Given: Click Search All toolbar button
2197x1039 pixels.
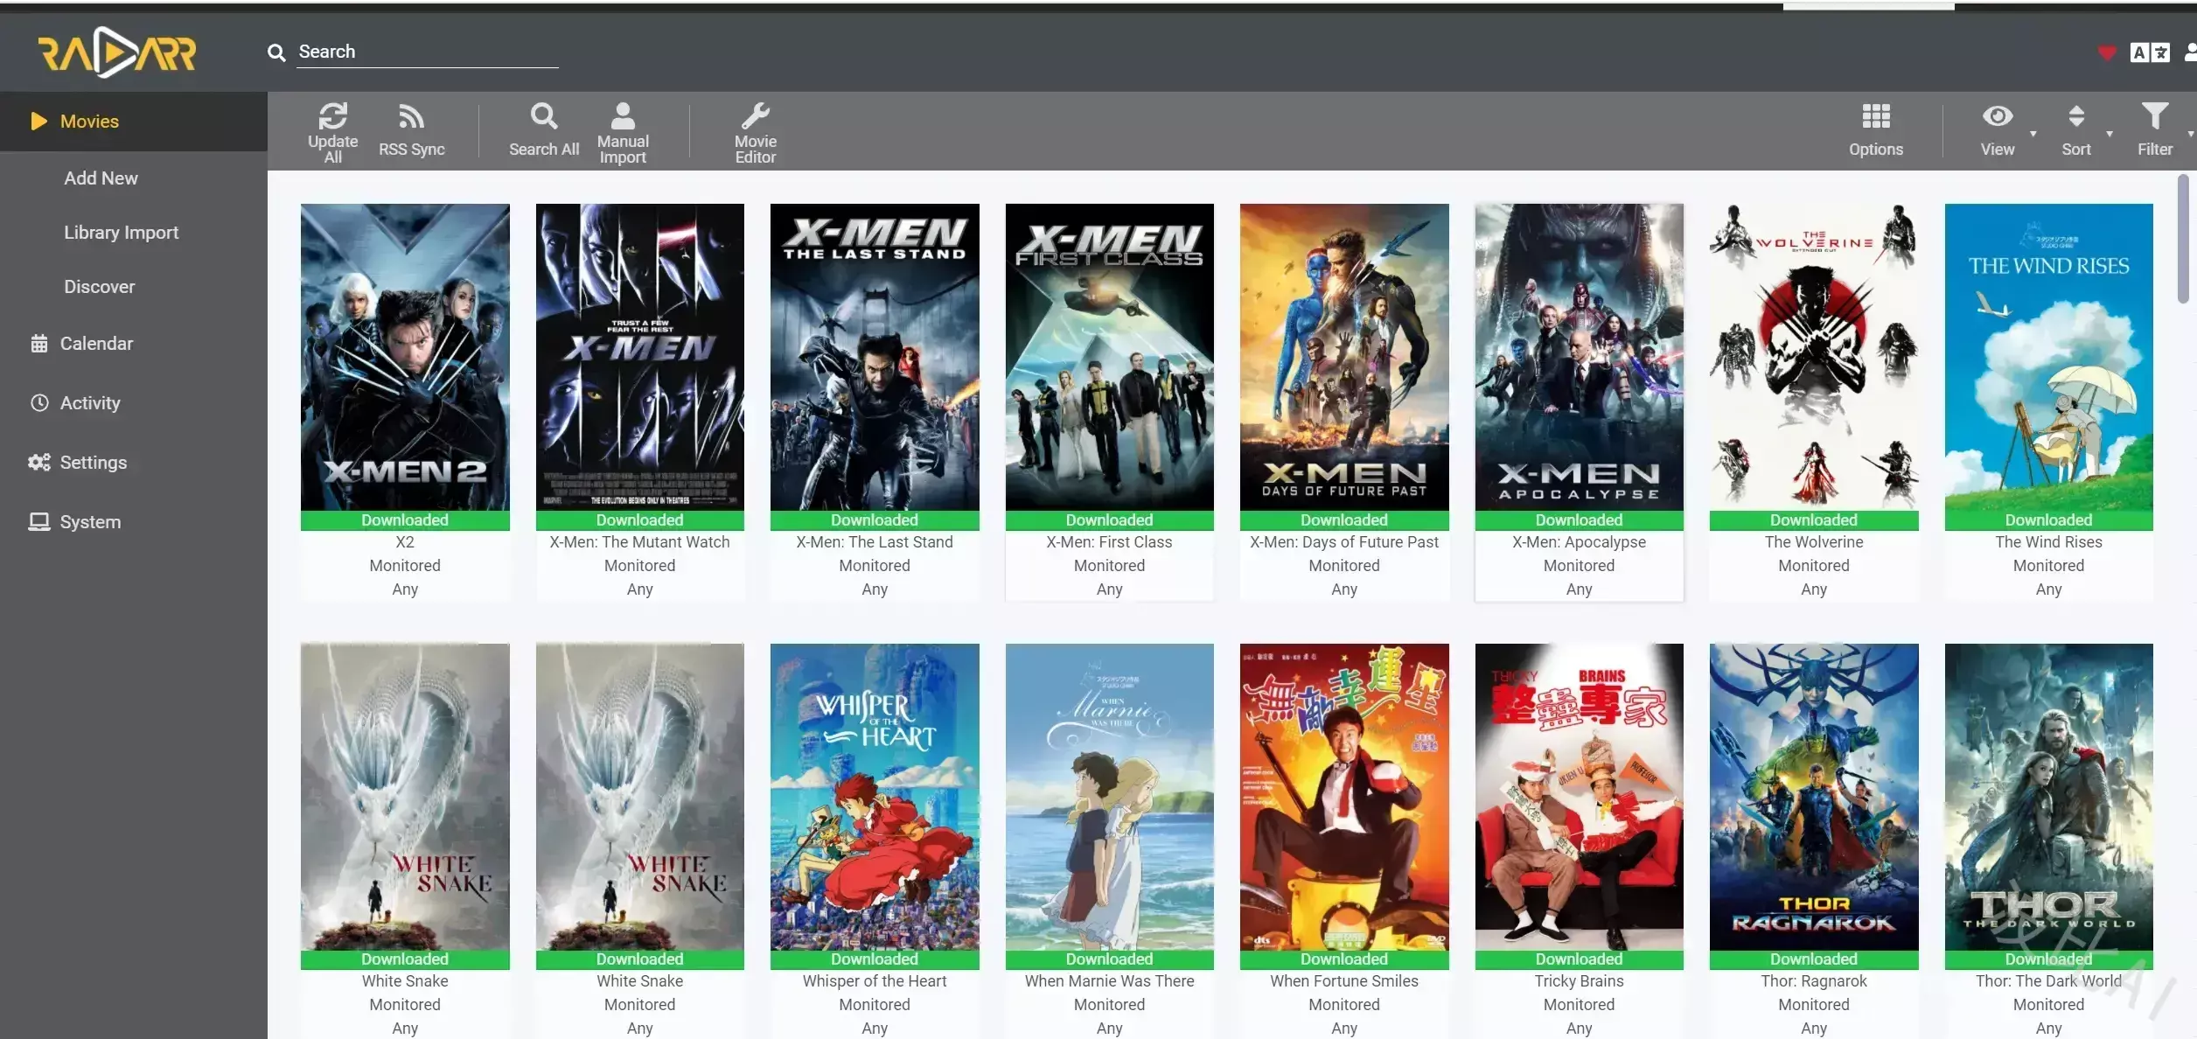Looking at the screenshot, I should tap(544, 132).
